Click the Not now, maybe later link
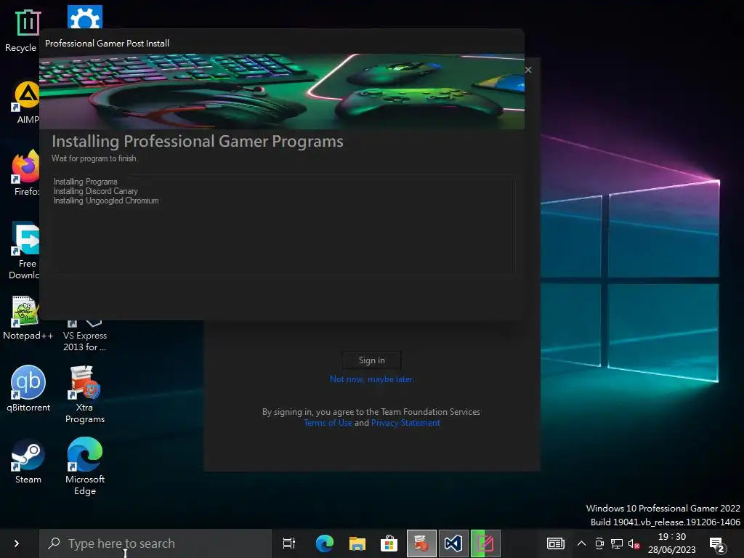This screenshot has width=744, height=558. tap(371, 379)
